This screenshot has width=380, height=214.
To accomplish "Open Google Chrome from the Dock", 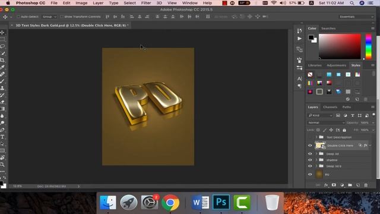I will [x=170, y=202].
